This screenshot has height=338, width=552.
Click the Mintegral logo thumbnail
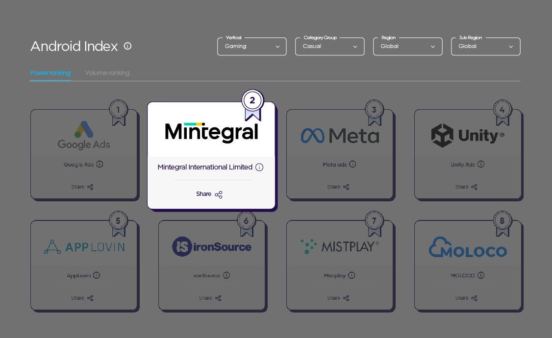[211, 132]
